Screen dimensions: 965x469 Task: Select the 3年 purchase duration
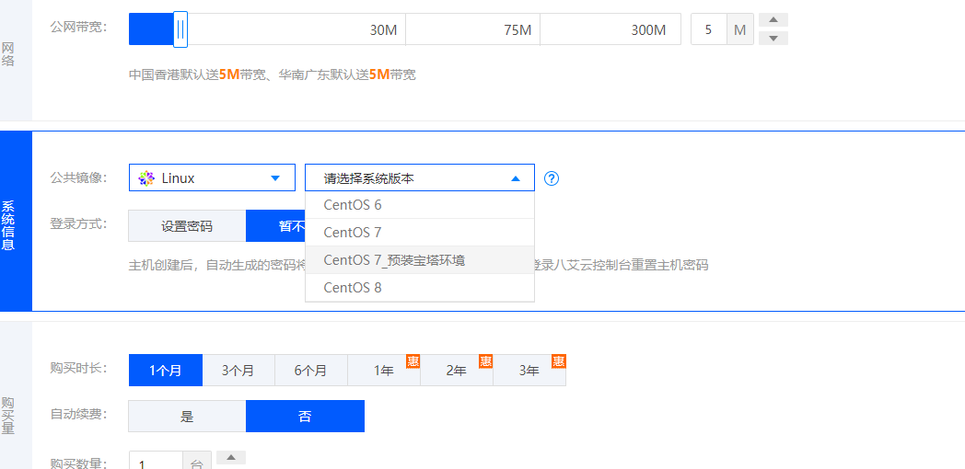pyautogui.click(x=529, y=371)
